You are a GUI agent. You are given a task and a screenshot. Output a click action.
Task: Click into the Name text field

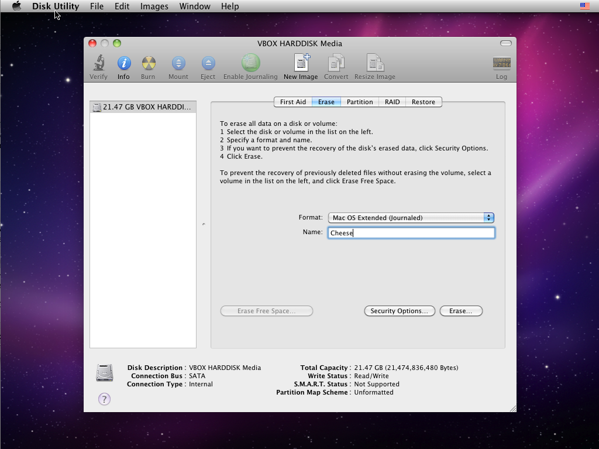click(x=411, y=233)
